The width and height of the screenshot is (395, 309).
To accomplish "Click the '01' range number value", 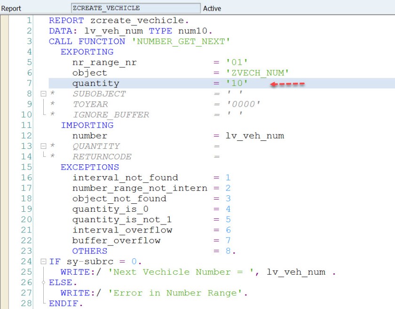I will (237, 62).
